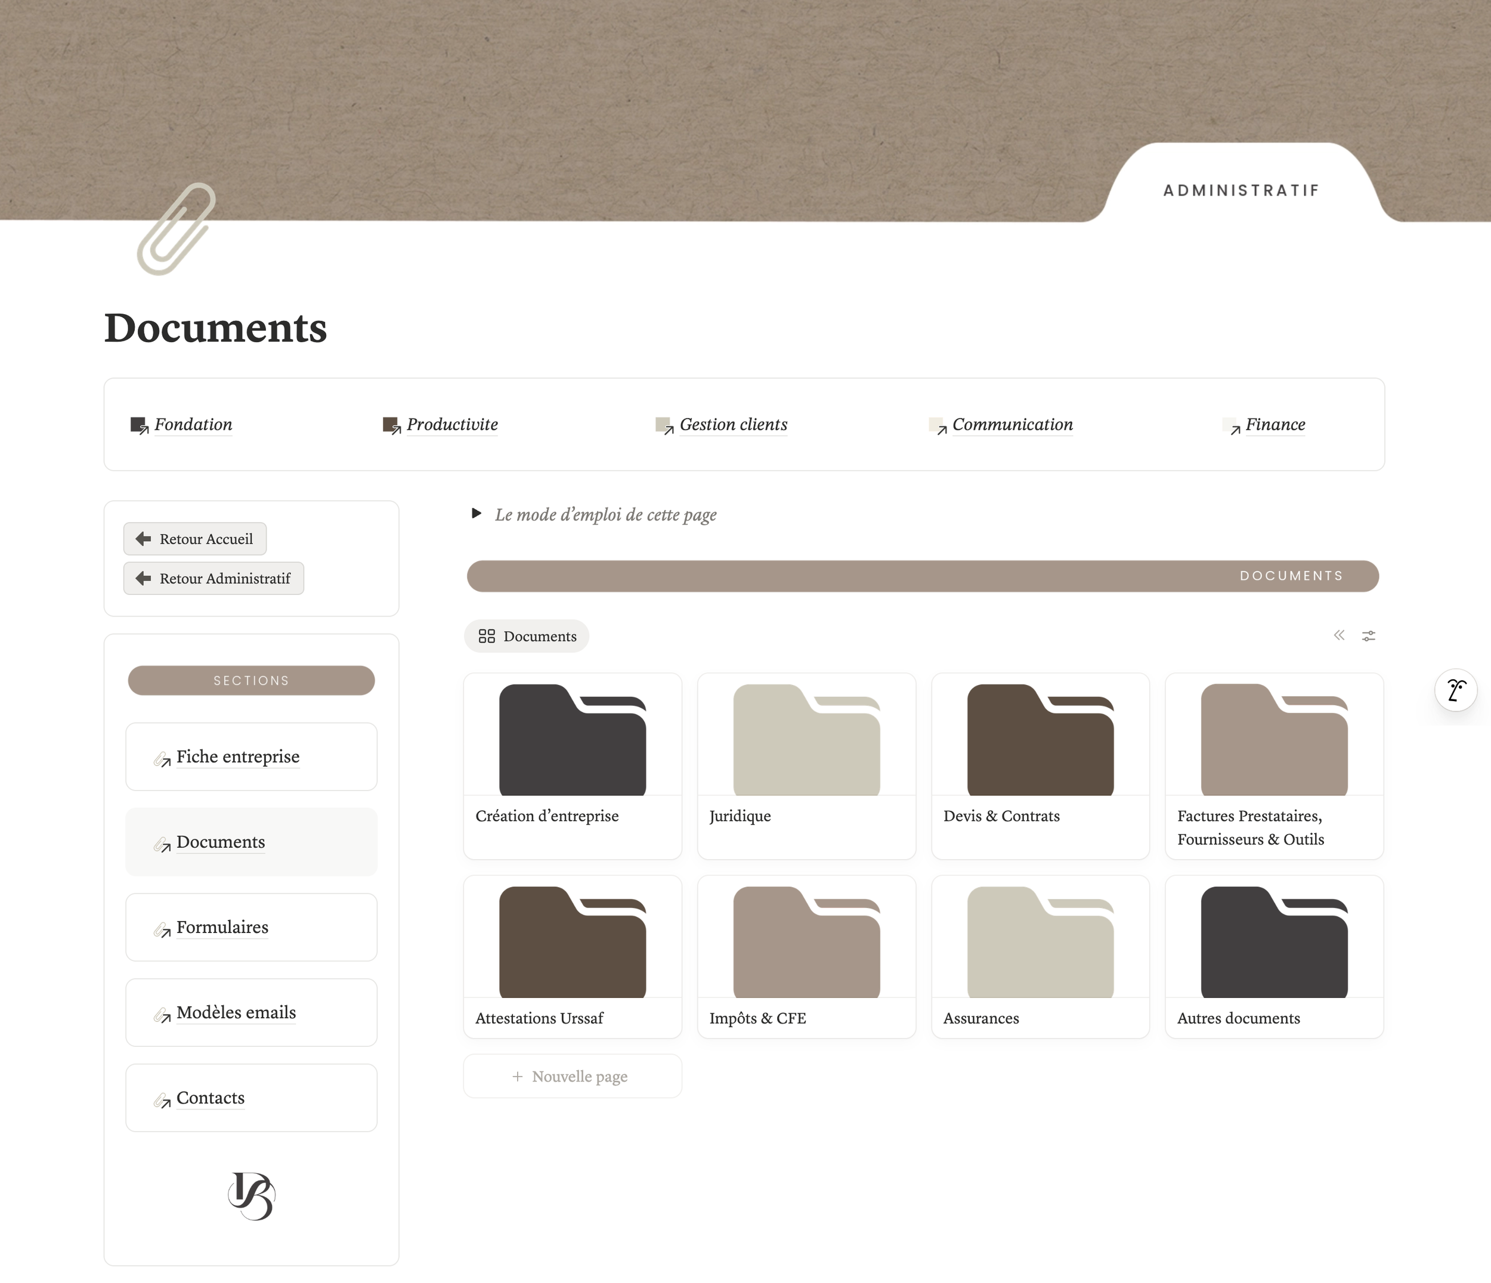Click the Le mode d'emploi de cette page text
Image resolution: width=1491 pixels, height=1283 pixels.
point(606,515)
